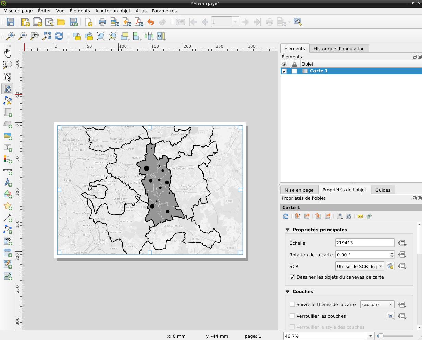
Task: Collapse the 'Propriétés principales' section
Action: [x=288, y=230]
